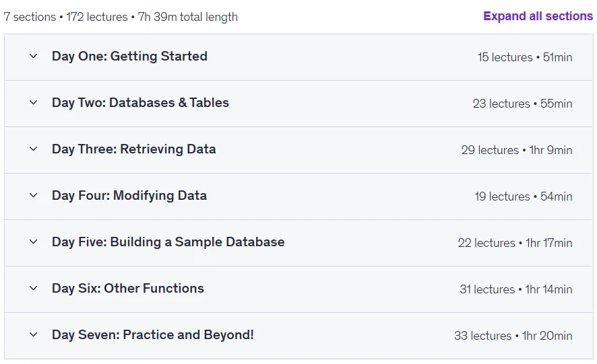The image size is (597, 364).
Task: Open Day One: Getting Started section title
Action: tap(129, 57)
